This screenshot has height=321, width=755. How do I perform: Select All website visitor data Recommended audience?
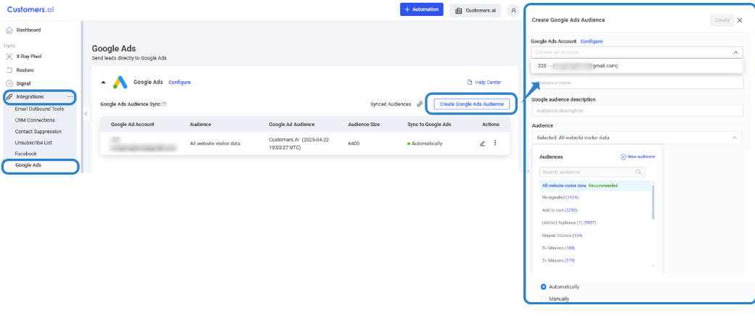click(595, 185)
